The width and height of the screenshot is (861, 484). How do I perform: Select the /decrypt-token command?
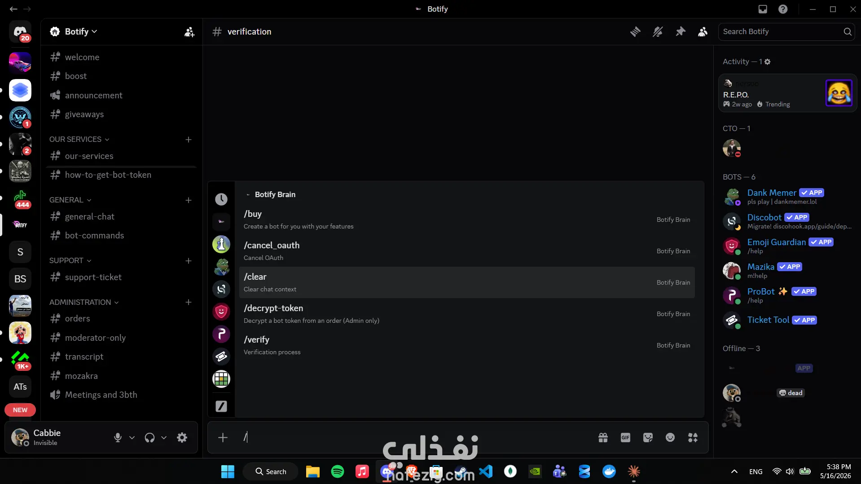click(467, 314)
